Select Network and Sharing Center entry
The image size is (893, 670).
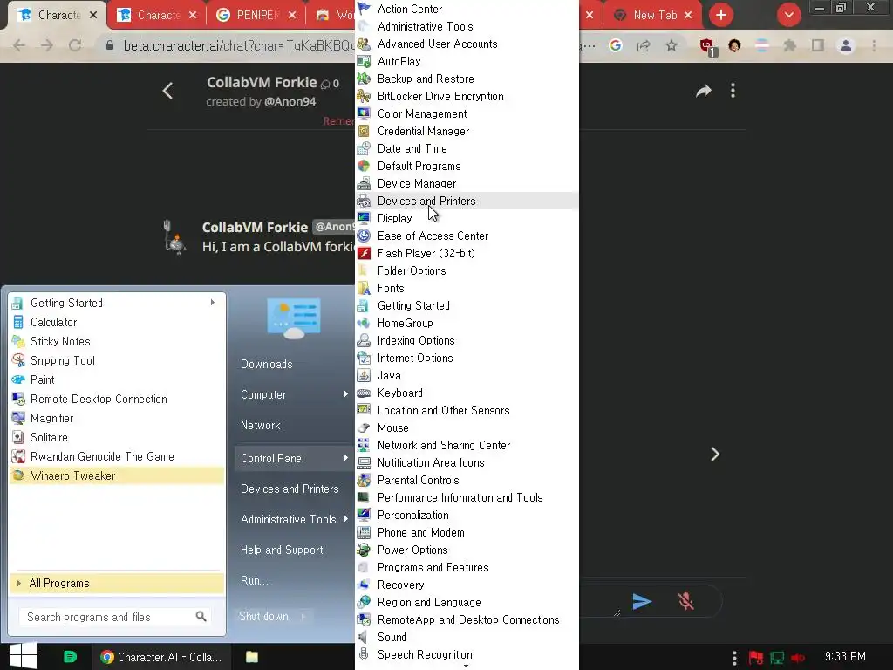466,445
